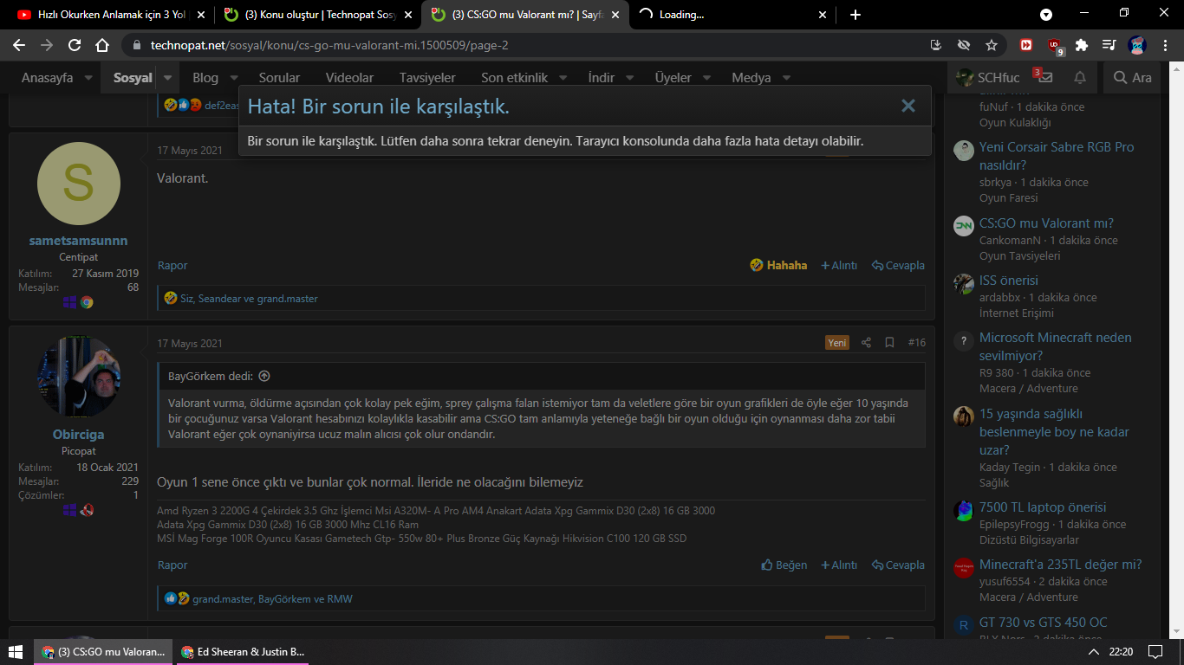This screenshot has width=1184, height=665.
Task: Close the Loading... tab
Action: point(822,15)
